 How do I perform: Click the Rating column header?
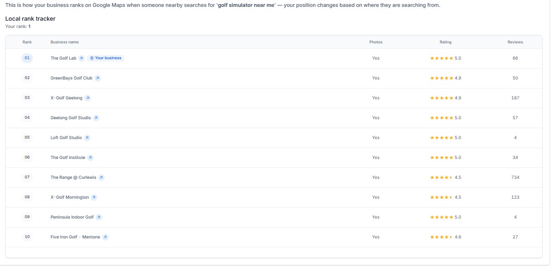point(446,42)
